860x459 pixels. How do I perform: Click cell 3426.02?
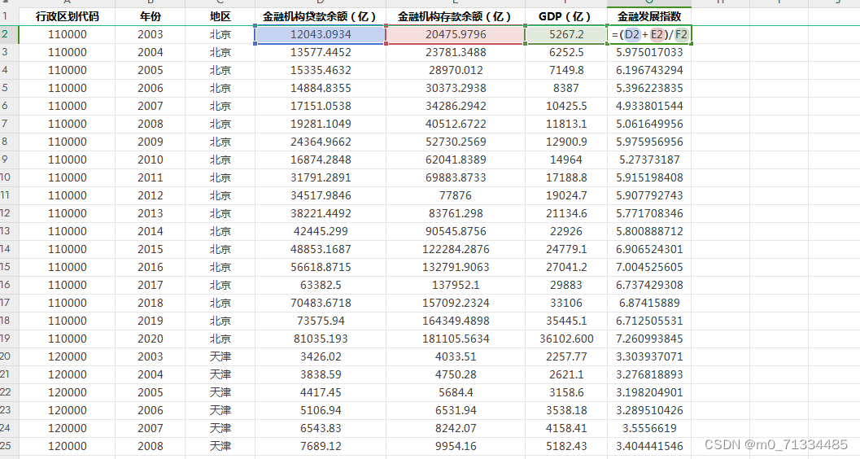point(321,356)
